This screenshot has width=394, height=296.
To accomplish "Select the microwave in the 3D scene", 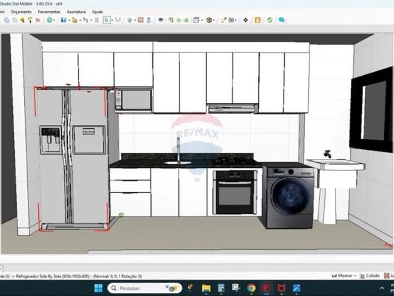I will click(133, 100).
